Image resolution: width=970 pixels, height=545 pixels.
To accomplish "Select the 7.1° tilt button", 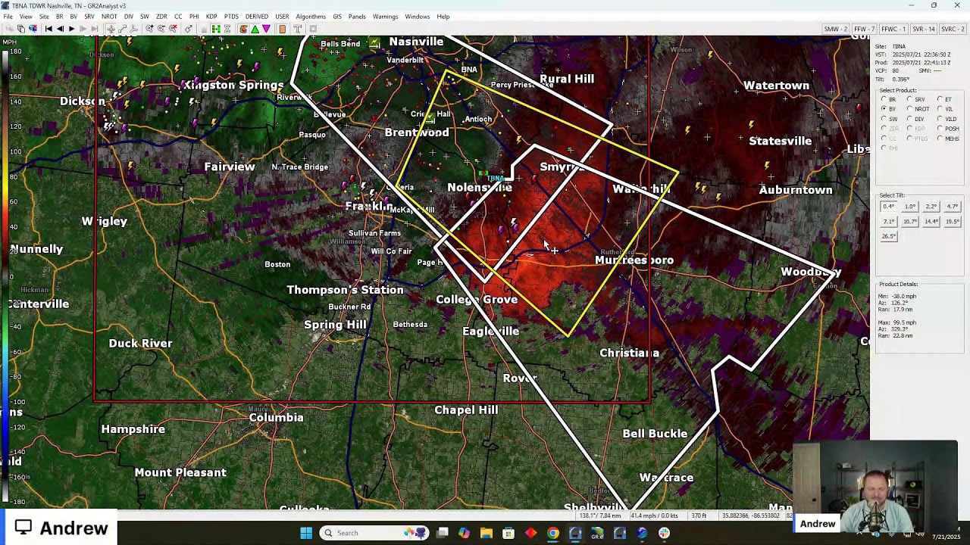I will (x=889, y=222).
